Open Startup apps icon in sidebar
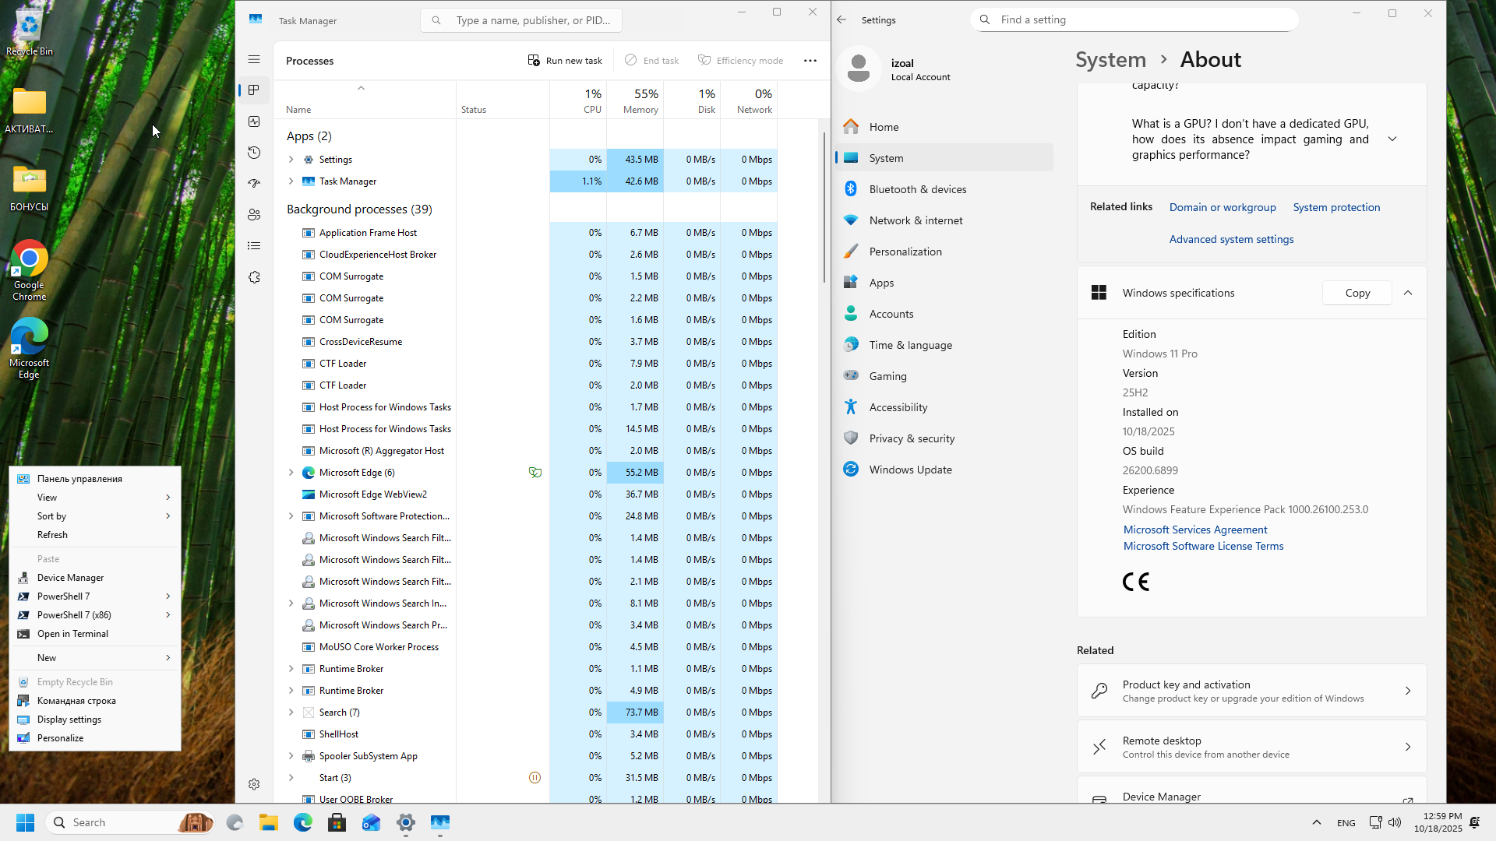 tap(254, 184)
